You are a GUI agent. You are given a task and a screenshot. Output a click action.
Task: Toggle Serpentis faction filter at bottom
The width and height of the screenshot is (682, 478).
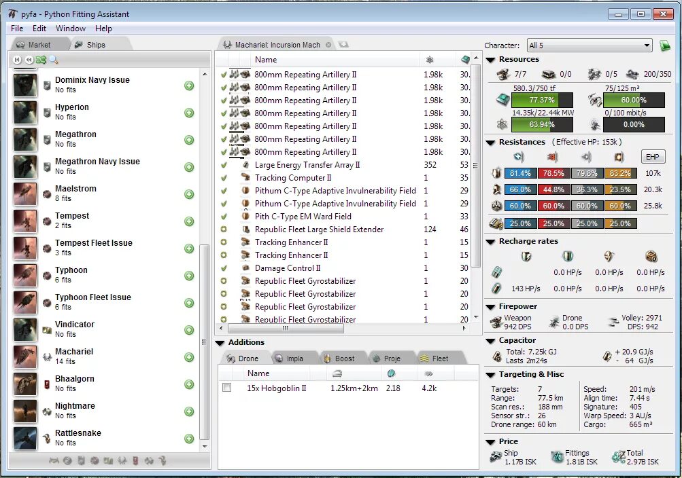pyautogui.click(x=108, y=460)
